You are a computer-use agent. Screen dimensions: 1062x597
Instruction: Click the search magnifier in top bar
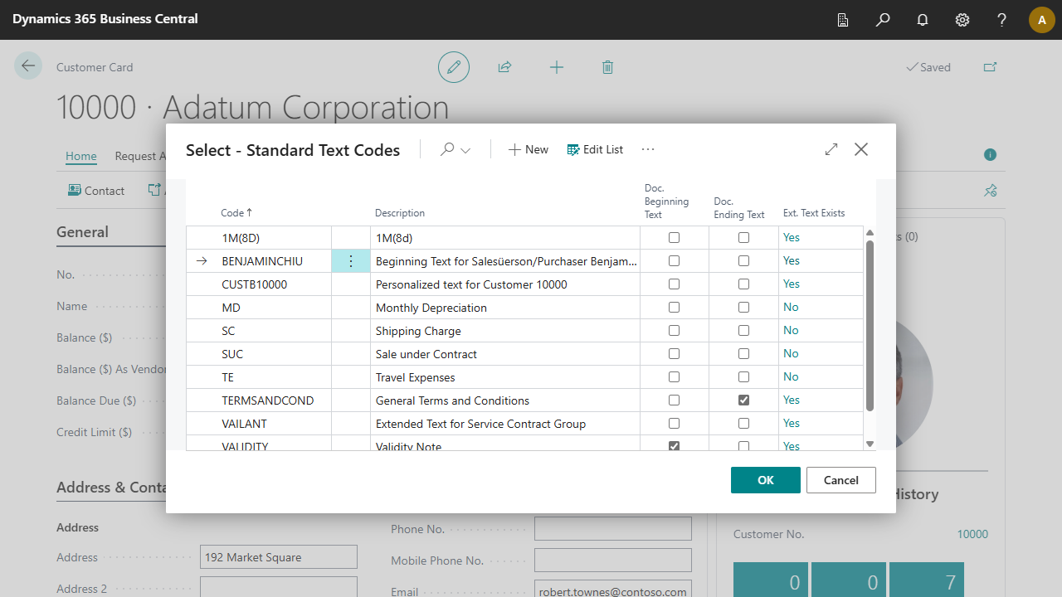(883, 20)
